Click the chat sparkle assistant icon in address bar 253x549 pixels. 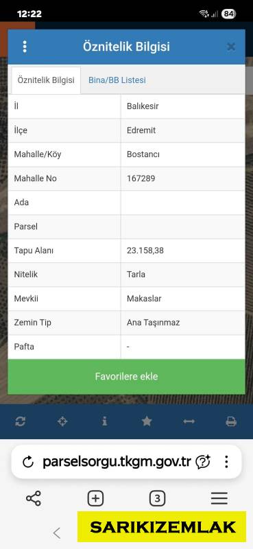click(203, 462)
